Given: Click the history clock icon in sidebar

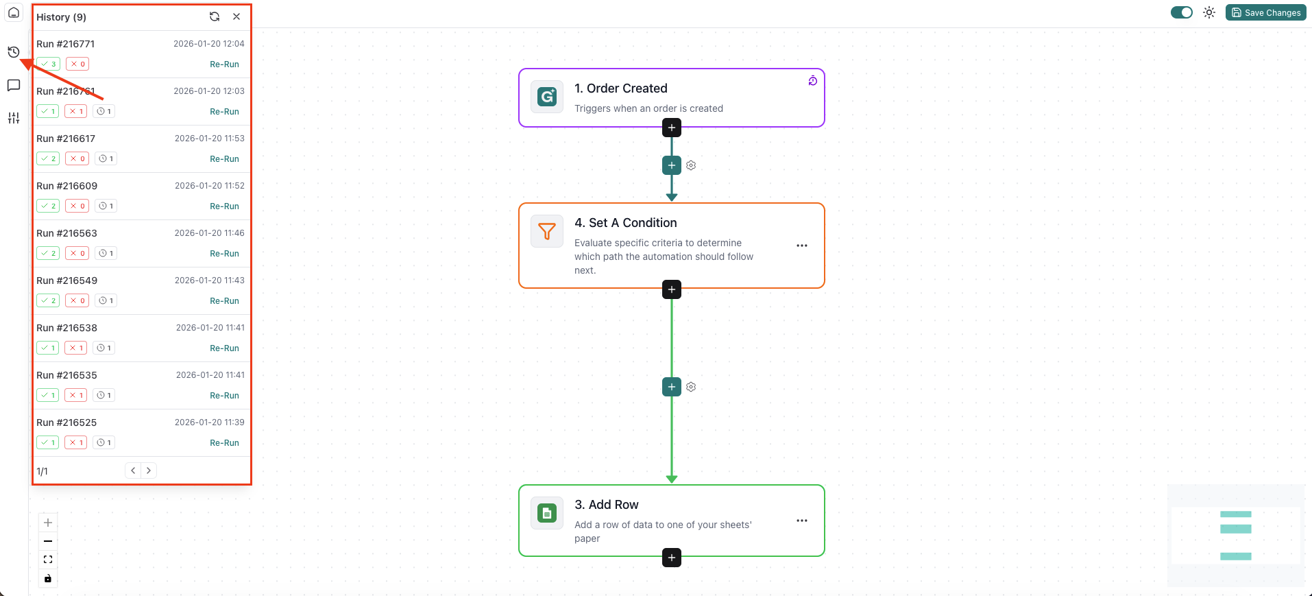Looking at the screenshot, I should [13, 52].
